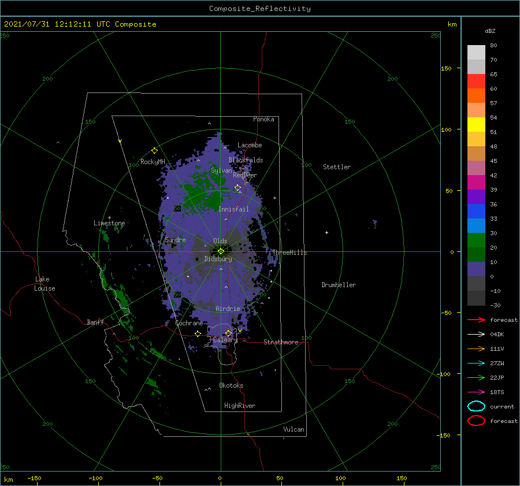Click the green 22JP arrow icon

point(476,377)
